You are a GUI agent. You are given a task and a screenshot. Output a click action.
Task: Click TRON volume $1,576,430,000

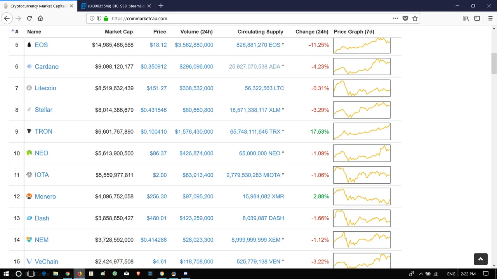coord(194,132)
